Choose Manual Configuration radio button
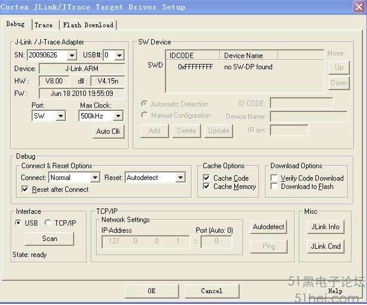367x305 pixels. click(145, 115)
